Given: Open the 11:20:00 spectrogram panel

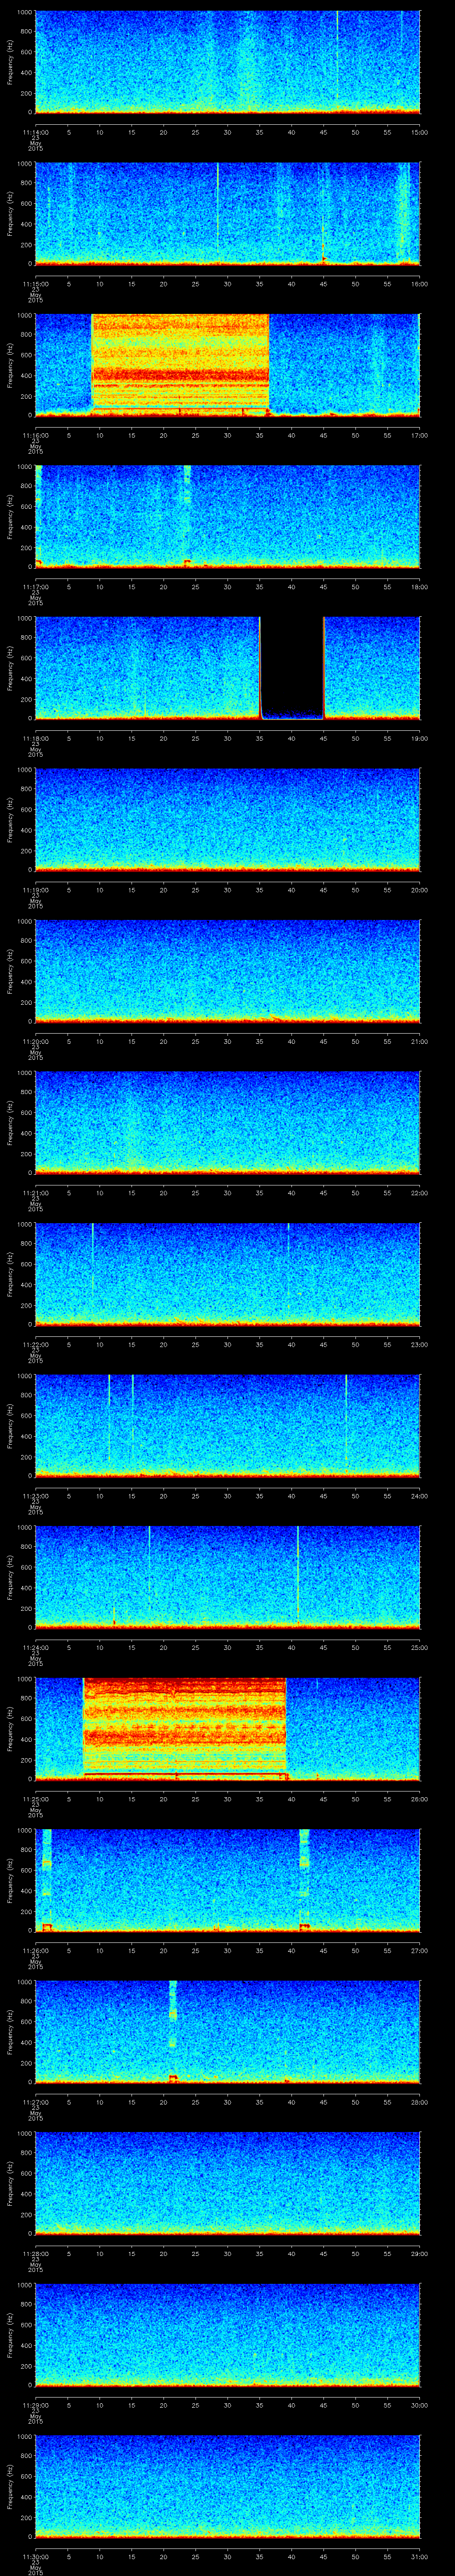Looking at the screenshot, I should (x=227, y=970).
